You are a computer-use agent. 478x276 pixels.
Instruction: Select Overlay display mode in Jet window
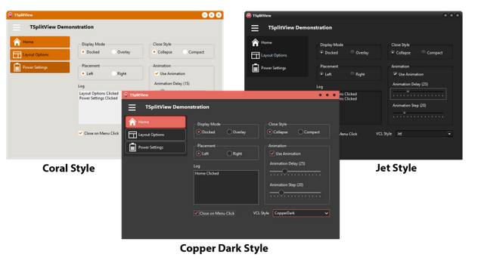359,53
